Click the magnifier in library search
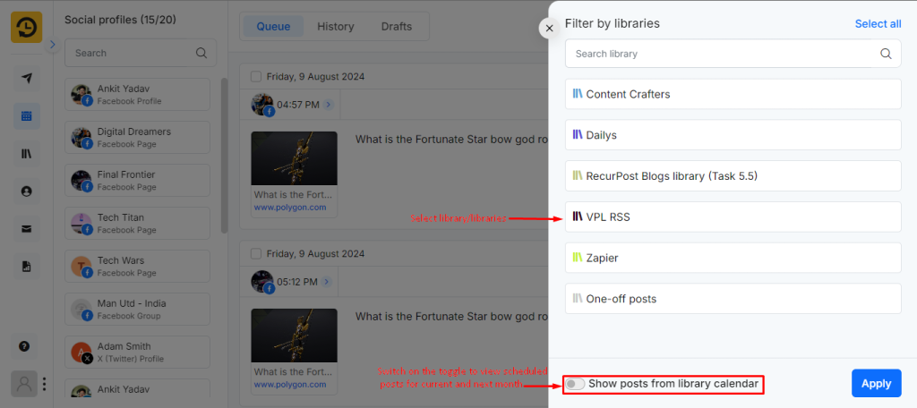The image size is (917, 408). coord(886,54)
